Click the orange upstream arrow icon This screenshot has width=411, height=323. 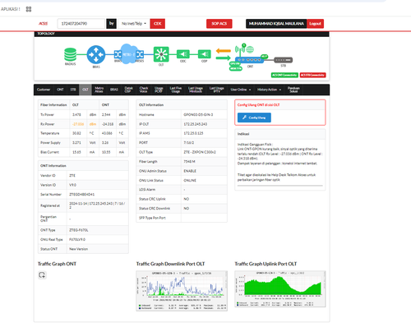pyautogui.click(x=224, y=51)
